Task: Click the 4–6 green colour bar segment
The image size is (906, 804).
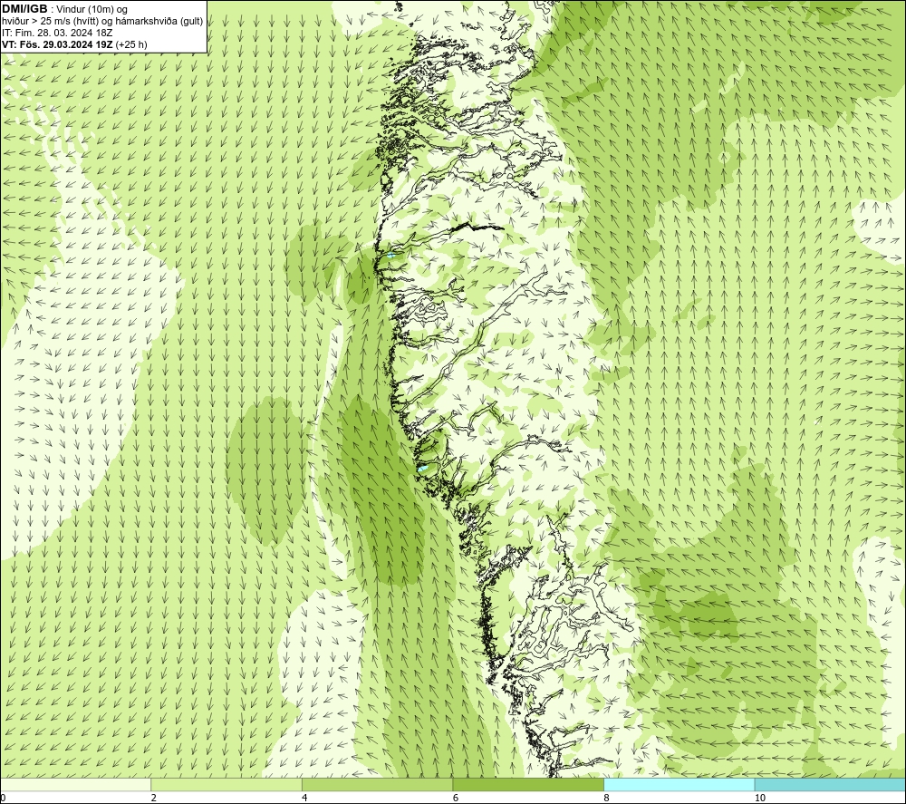Action: [x=377, y=784]
